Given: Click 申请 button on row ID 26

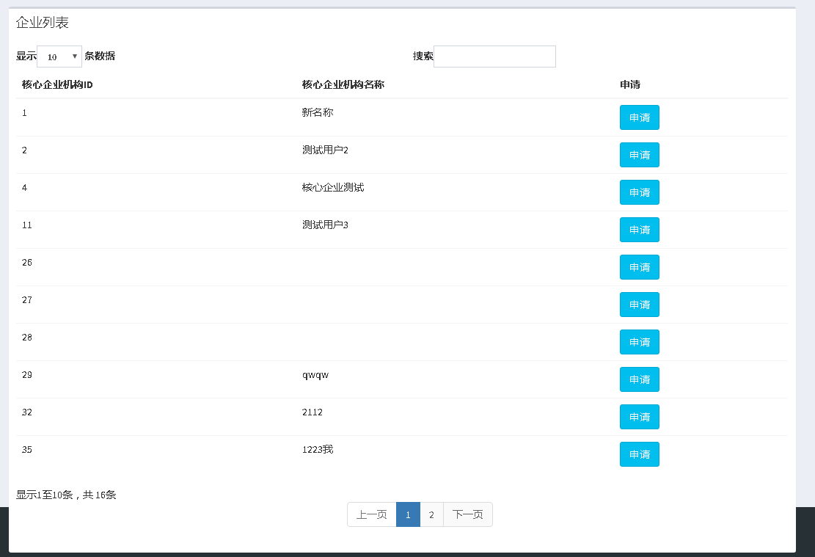Looking at the screenshot, I should (639, 266).
